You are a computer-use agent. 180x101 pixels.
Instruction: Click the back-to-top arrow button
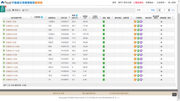coord(174,95)
